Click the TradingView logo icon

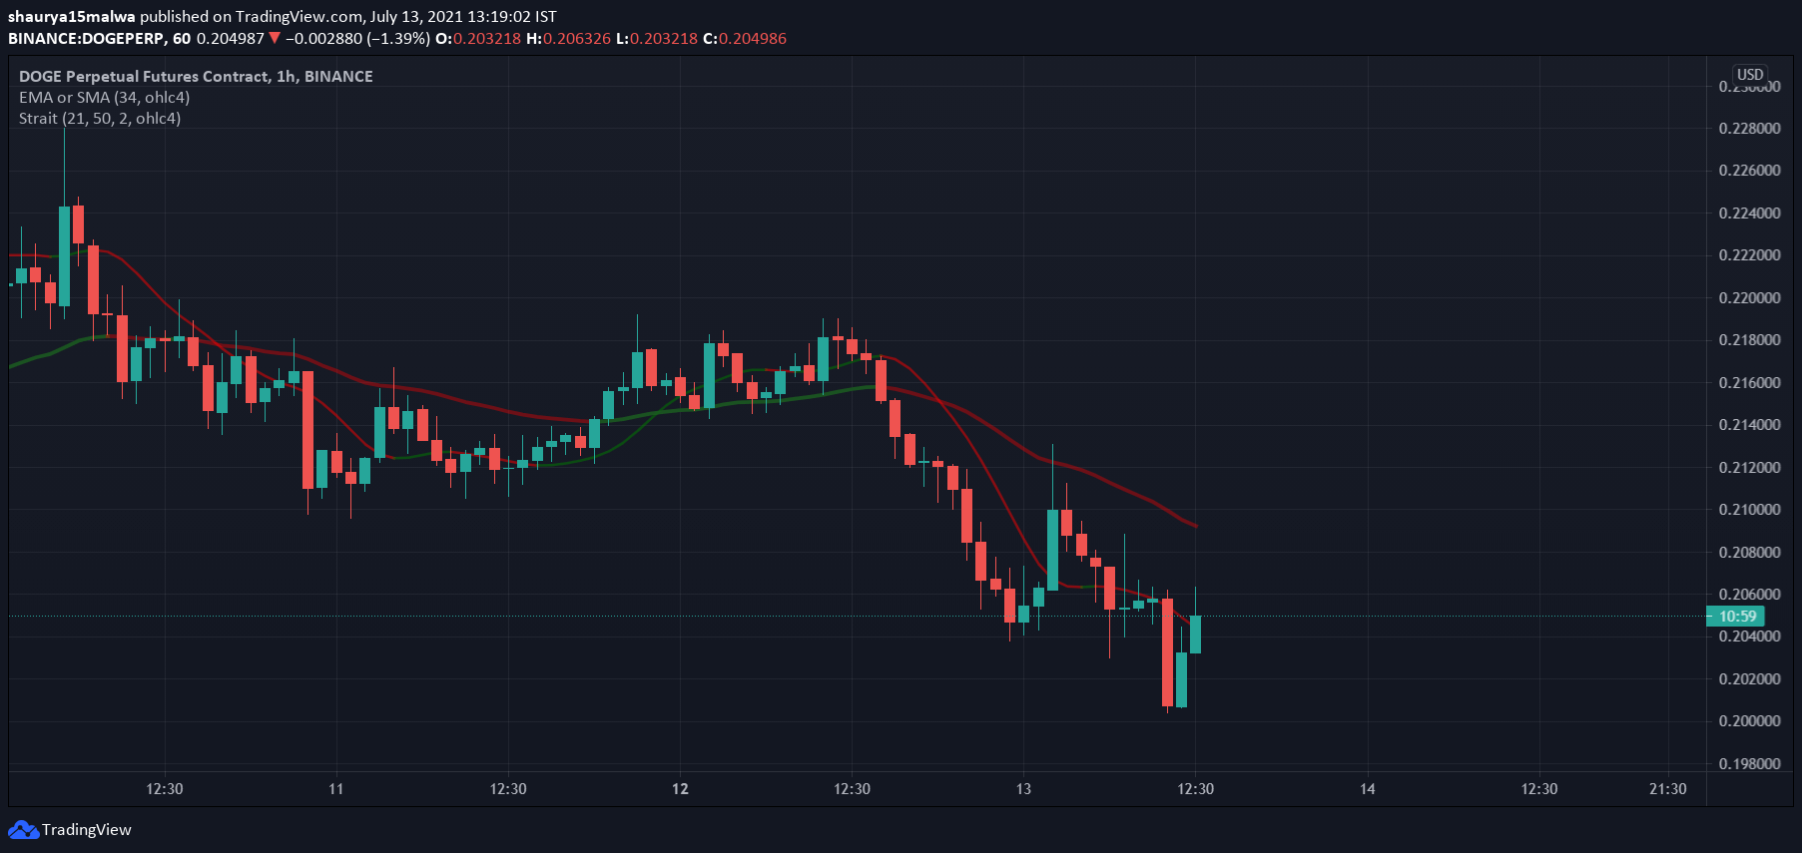pyautogui.click(x=23, y=829)
